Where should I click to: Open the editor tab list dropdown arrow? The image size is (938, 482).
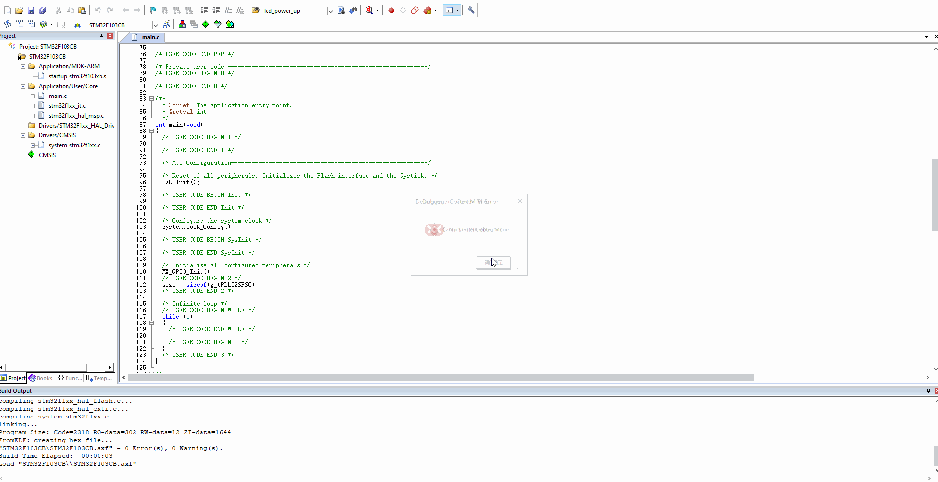coord(926,37)
